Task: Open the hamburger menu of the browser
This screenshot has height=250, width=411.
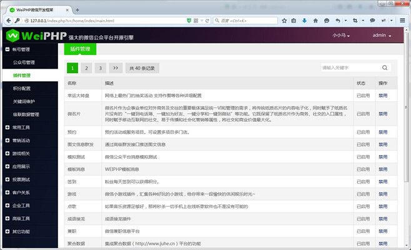Action: point(403,21)
